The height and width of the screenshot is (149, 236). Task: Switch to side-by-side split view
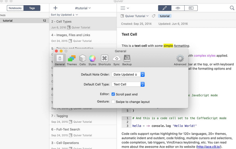click(x=191, y=8)
